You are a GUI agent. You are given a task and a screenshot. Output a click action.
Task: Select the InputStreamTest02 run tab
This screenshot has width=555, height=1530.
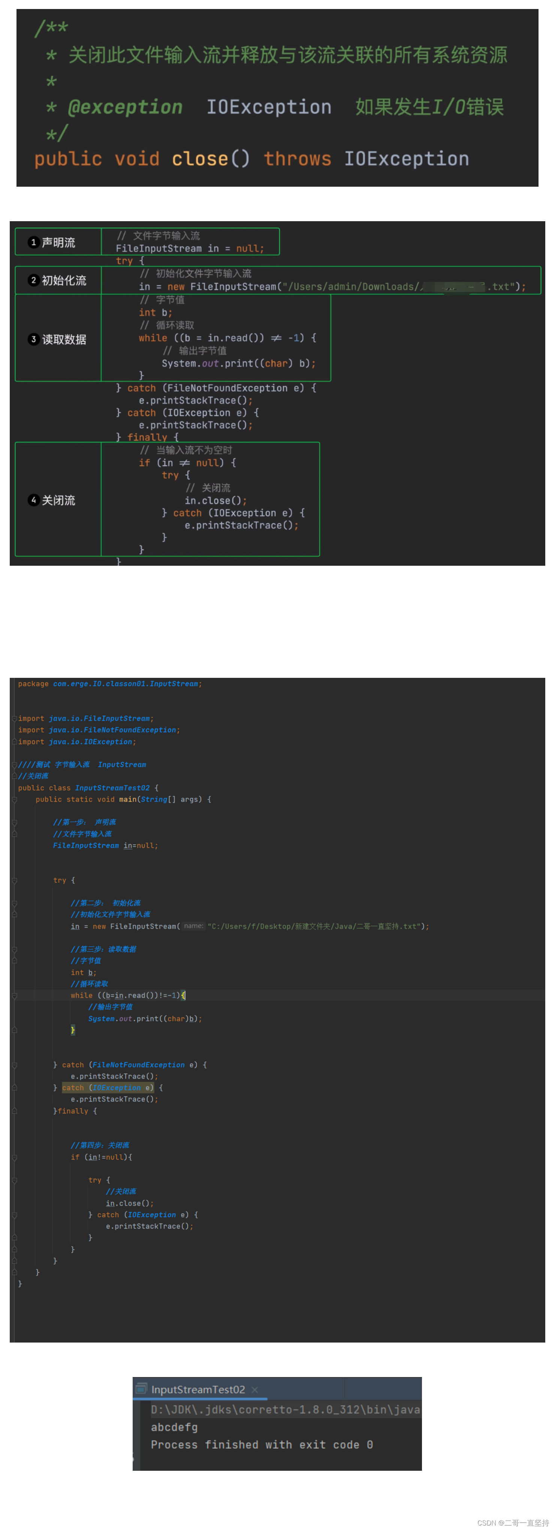point(197,1389)
